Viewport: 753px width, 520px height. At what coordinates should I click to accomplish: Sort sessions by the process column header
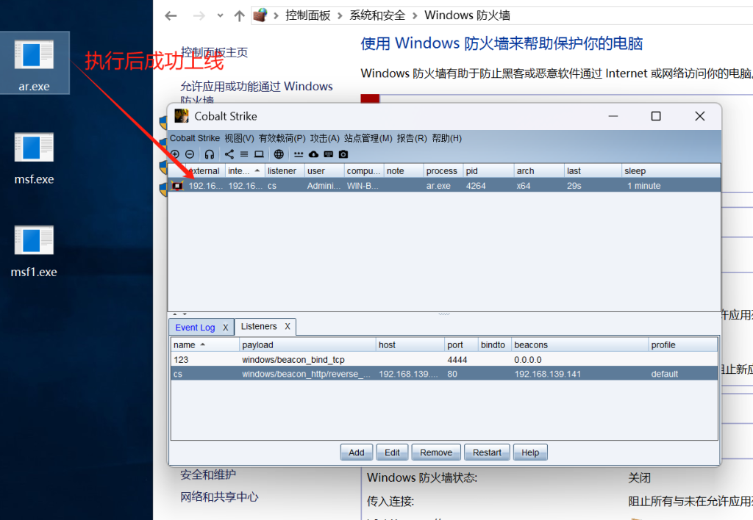(442, 171)
